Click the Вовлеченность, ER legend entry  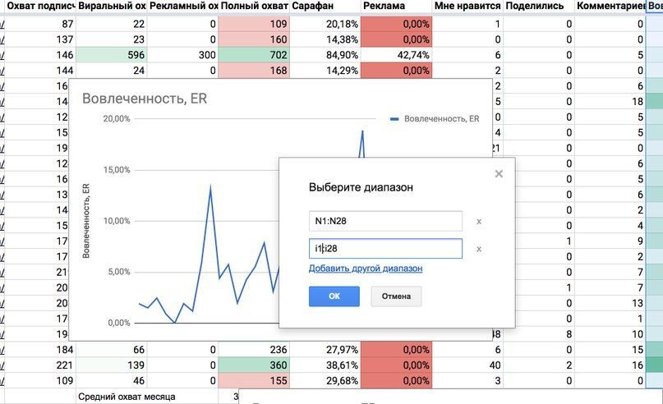435,119
